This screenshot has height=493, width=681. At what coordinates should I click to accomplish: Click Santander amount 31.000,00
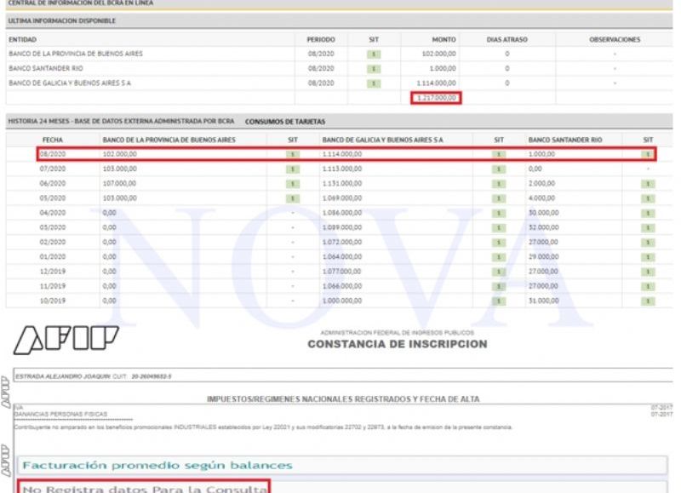coord(543,301)
